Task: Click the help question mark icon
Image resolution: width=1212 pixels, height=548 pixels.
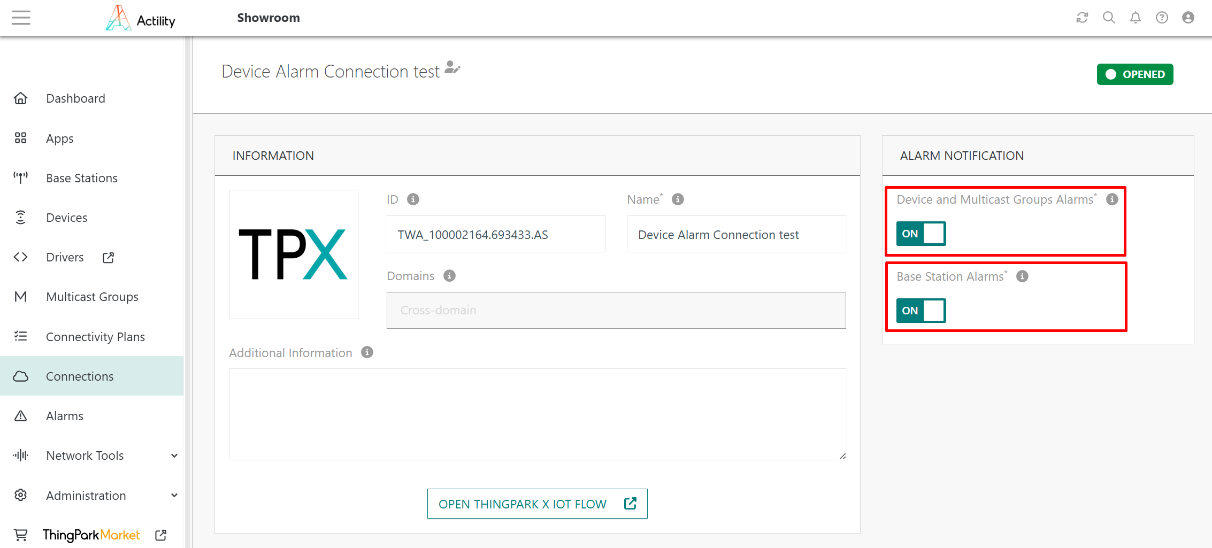Action: pyautogui.click(x=1162, y=18)
